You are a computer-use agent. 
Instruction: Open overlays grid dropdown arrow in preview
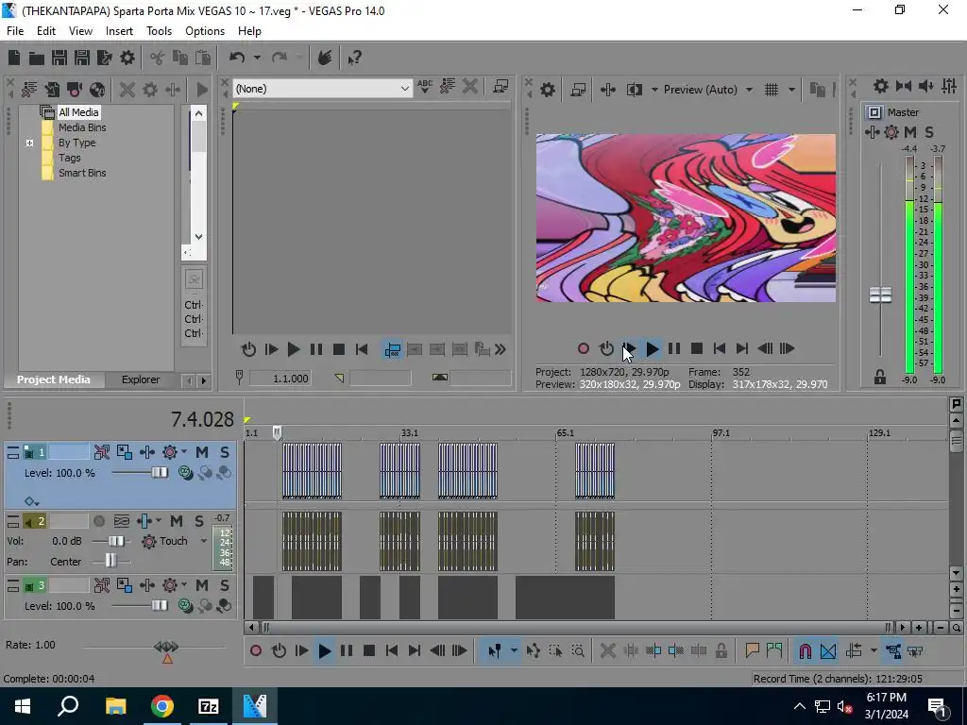point(791,90)
